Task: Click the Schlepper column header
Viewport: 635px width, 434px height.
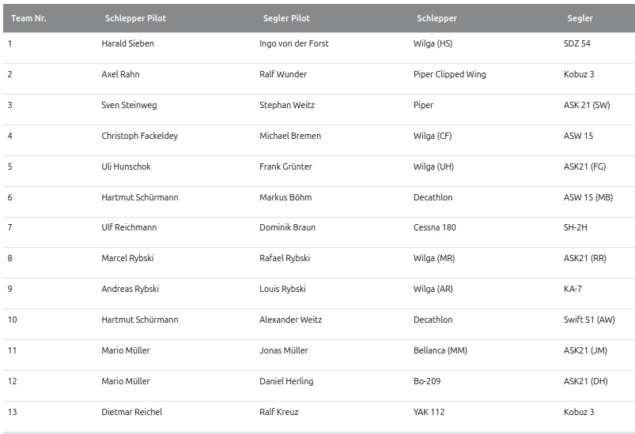Action: [437, 18]
